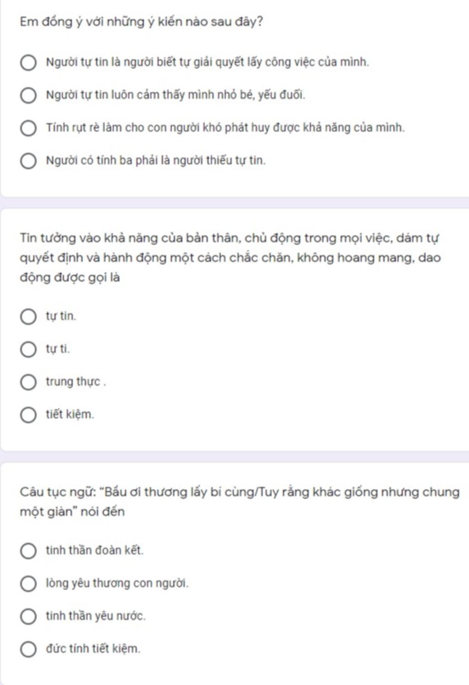469x685 pixels.
Task: Click the label text 'tinh thần đoàn kết.'
Action: pos(94,550)
